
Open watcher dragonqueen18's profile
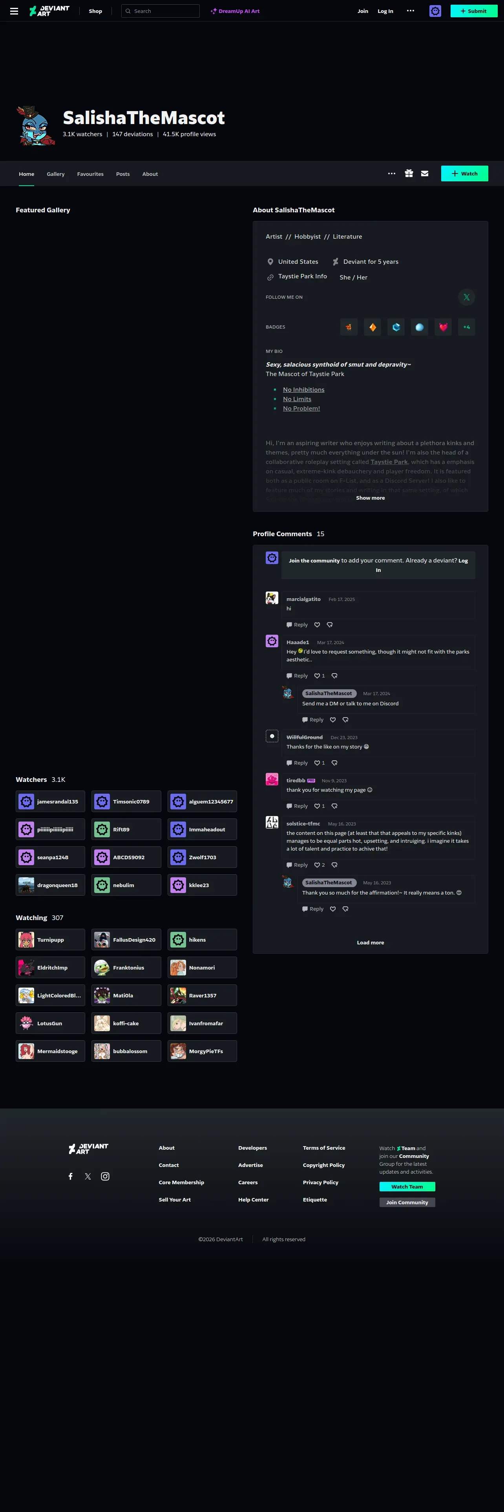(x=51, y=885)
